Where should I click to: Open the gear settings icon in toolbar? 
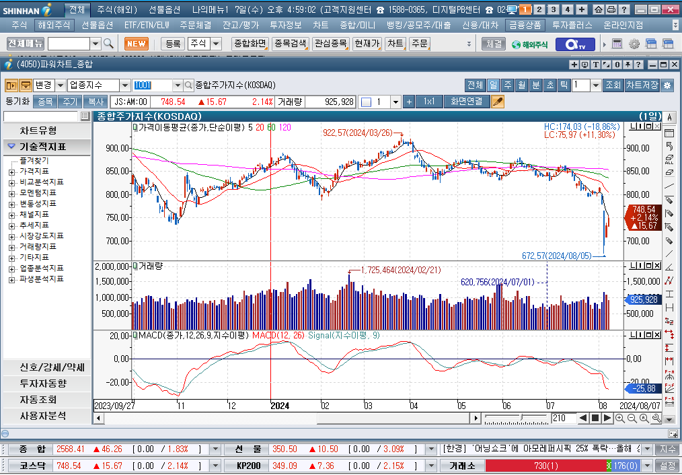pos(634,44)
